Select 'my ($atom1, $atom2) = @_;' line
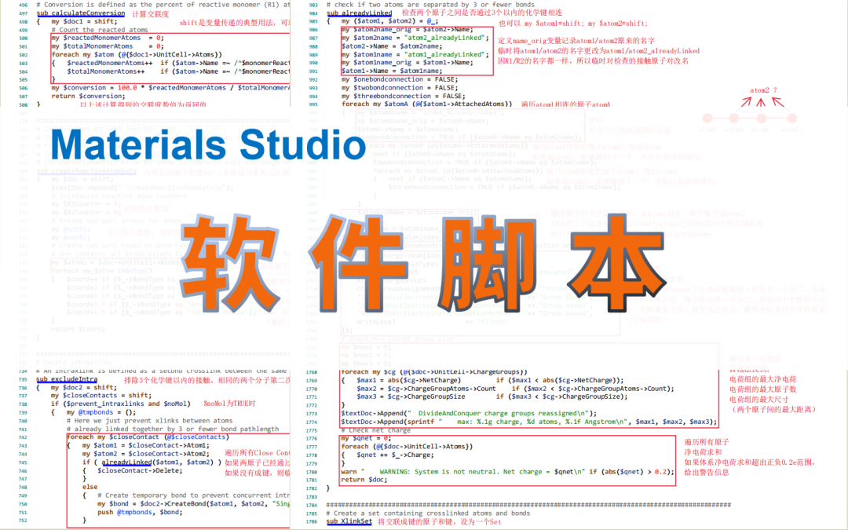 tap(389, 21)
